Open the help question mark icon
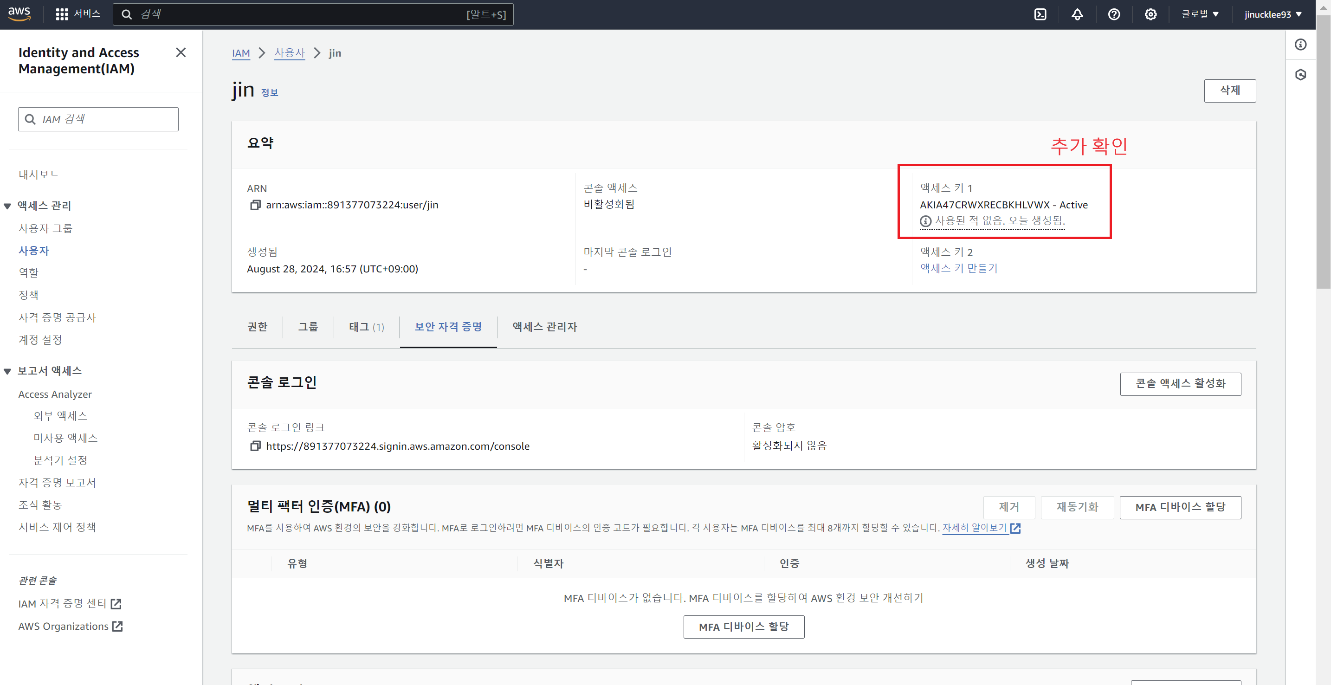1331x685 pixels. tap(1113, 14)
